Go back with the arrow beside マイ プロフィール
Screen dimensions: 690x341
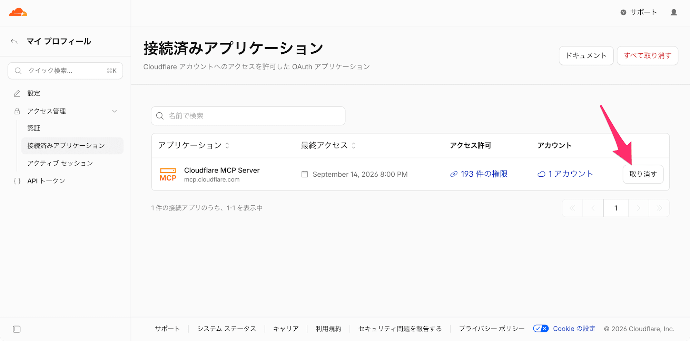point(14,42)
